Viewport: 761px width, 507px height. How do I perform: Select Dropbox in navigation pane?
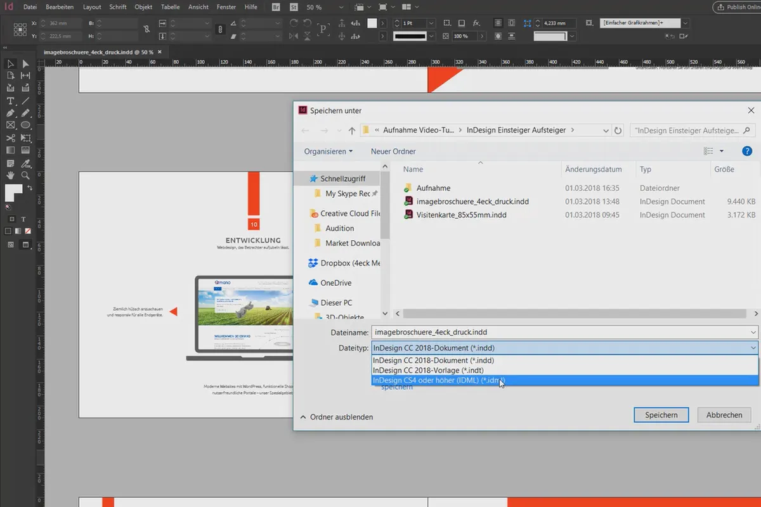(x=344, y=263)
